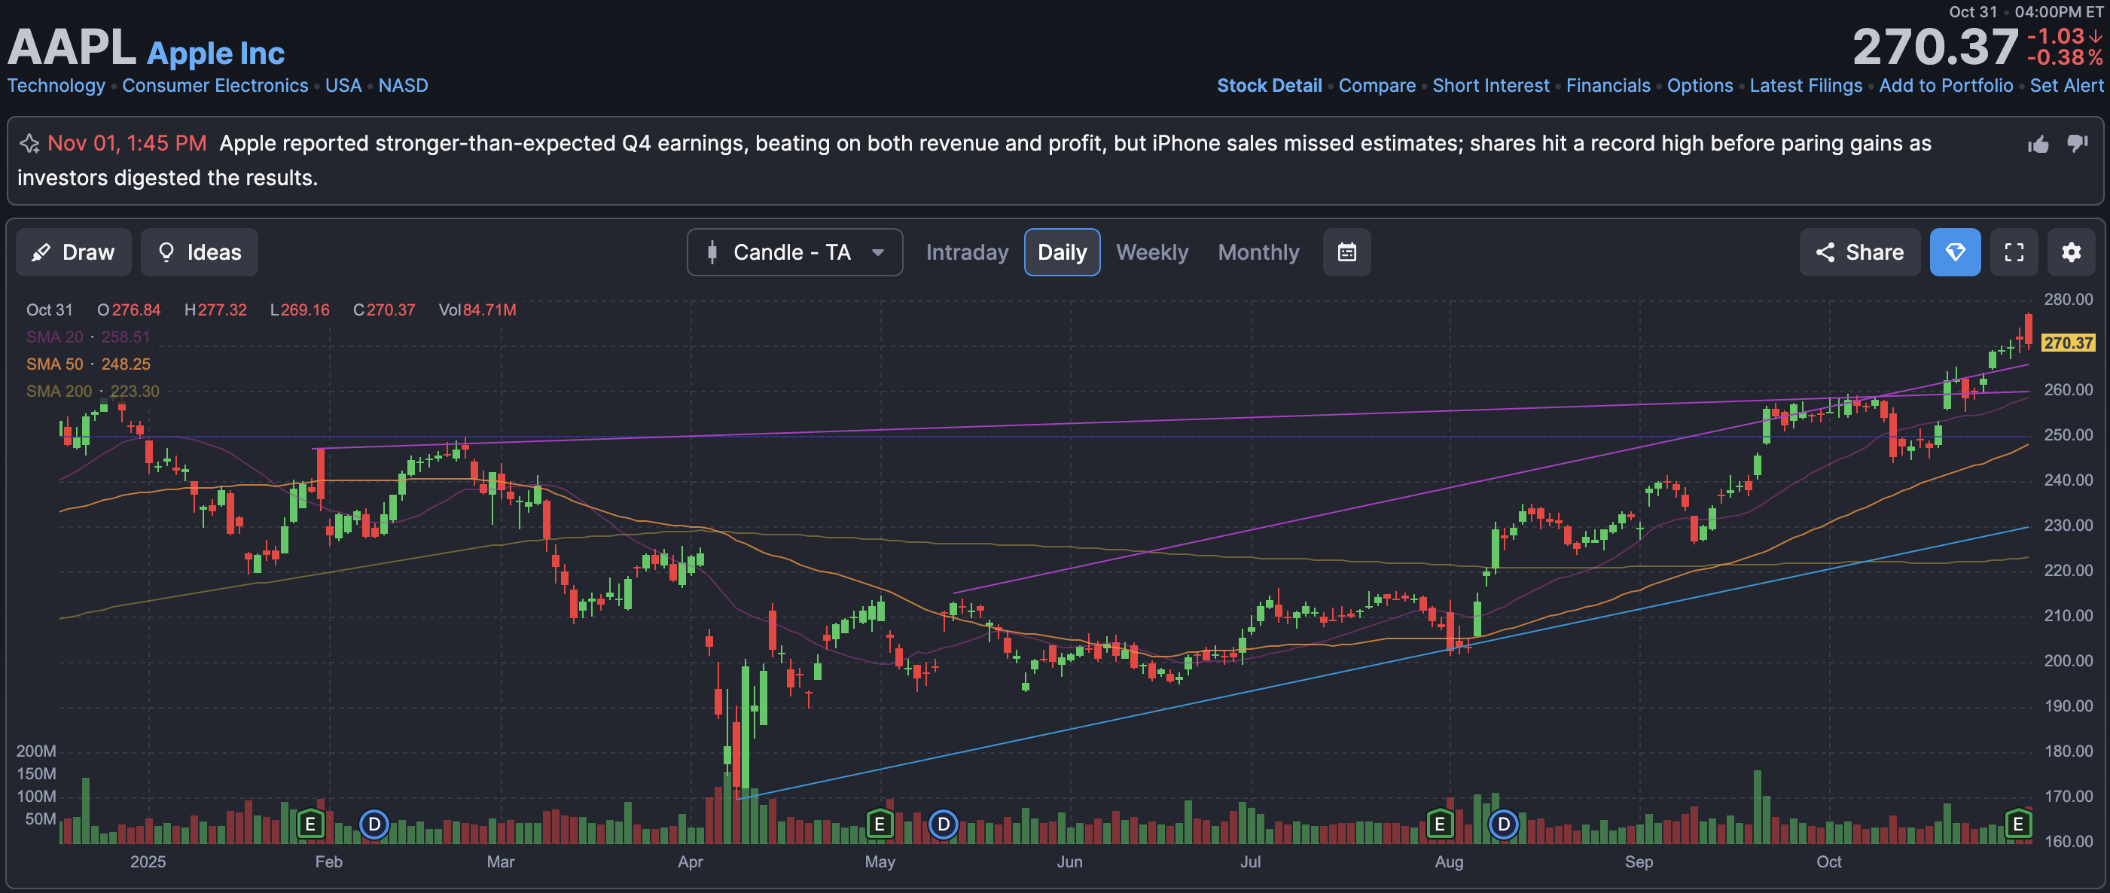Click the thumbs up icon on news
The image size is (2110, 893).
coord(2038,145)
